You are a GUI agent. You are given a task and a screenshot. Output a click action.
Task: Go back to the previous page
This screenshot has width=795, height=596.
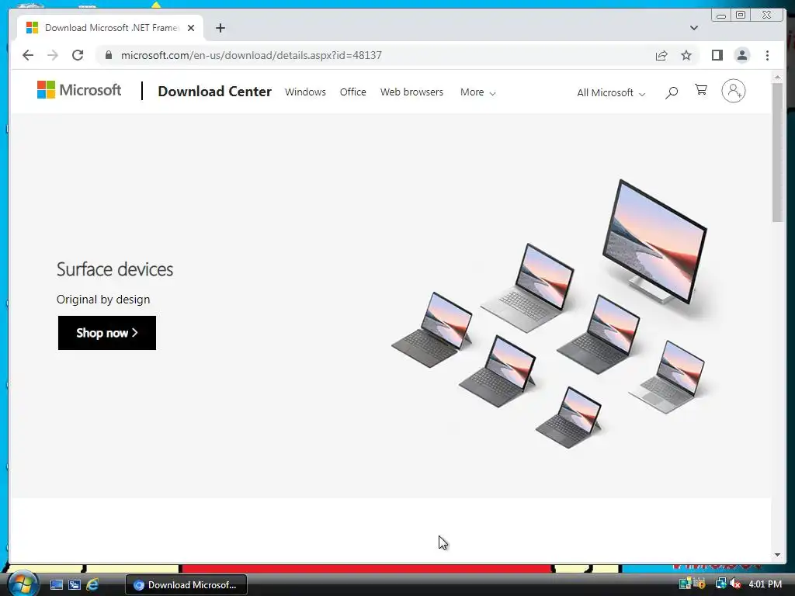pyautogui.click(x=28, y=55)
